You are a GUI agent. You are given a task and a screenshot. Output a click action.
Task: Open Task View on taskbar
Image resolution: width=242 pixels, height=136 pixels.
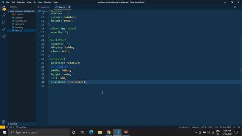(82, 132)
